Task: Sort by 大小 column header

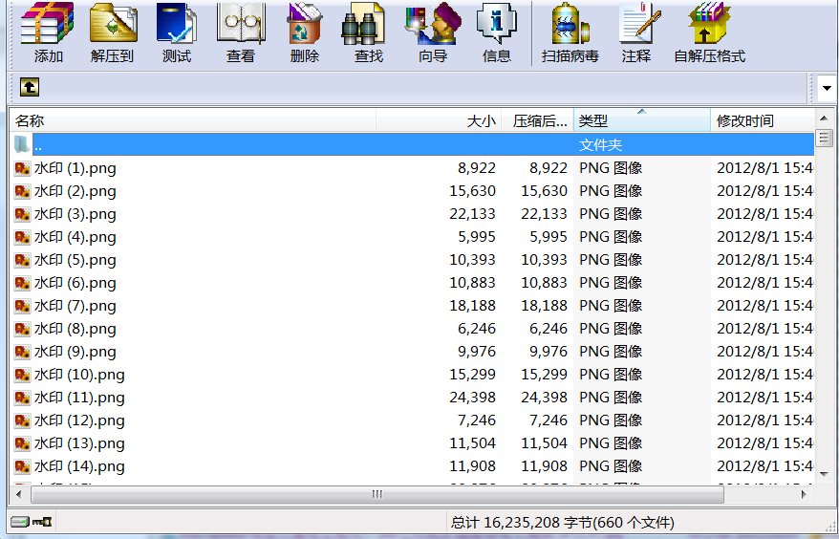Action: pyautogui.click(x=439, y=121)
